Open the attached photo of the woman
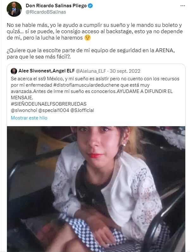Viewport: 190px width, 252px height. pyautogui.click(x=96, y=189)
